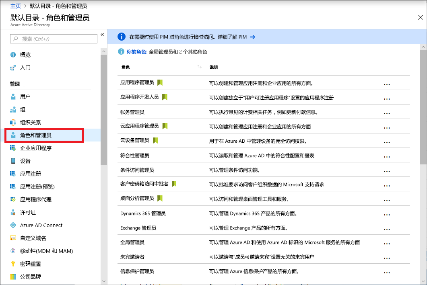Click the green bookmark icon beside 客户密码箱访问审批者

[174, 184]
